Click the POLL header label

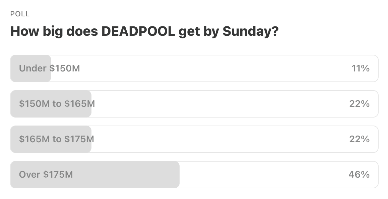(19, 14)
